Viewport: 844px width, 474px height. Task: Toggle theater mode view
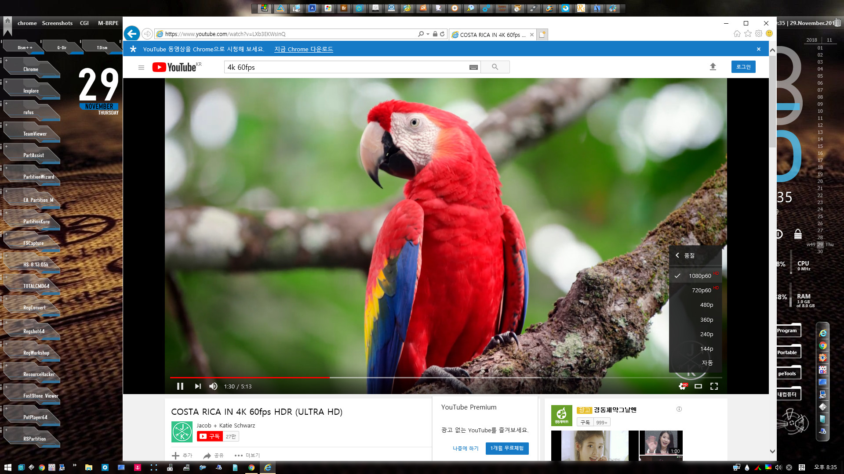[x=698, y=386]
